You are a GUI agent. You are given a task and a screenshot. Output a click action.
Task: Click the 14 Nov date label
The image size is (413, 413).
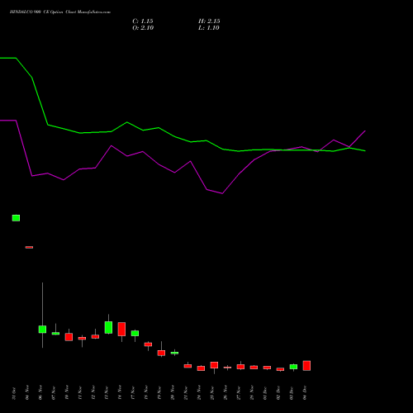tap(120, 393)
